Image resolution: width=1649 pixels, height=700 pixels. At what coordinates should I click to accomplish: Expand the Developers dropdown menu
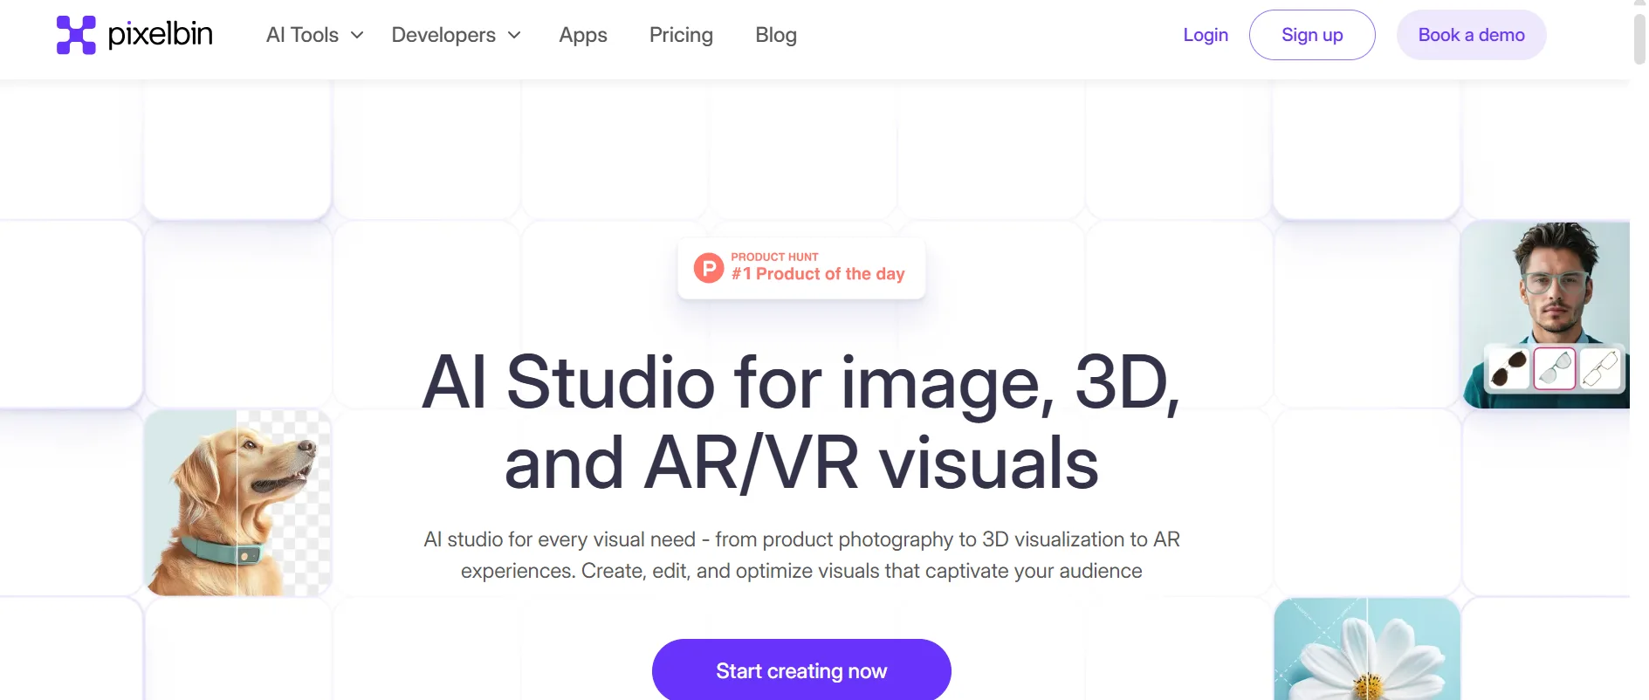pyautogui.click(x=456, y=35)
